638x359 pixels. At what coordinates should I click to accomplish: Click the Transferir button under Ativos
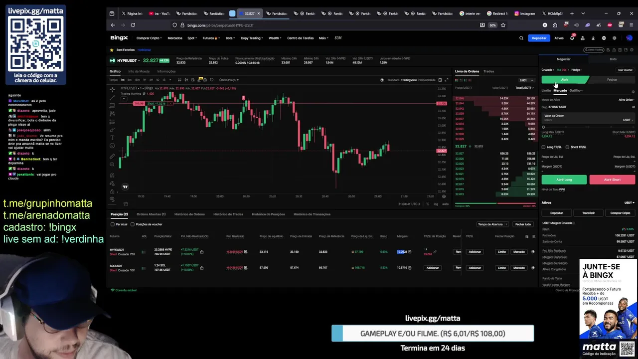588,213
